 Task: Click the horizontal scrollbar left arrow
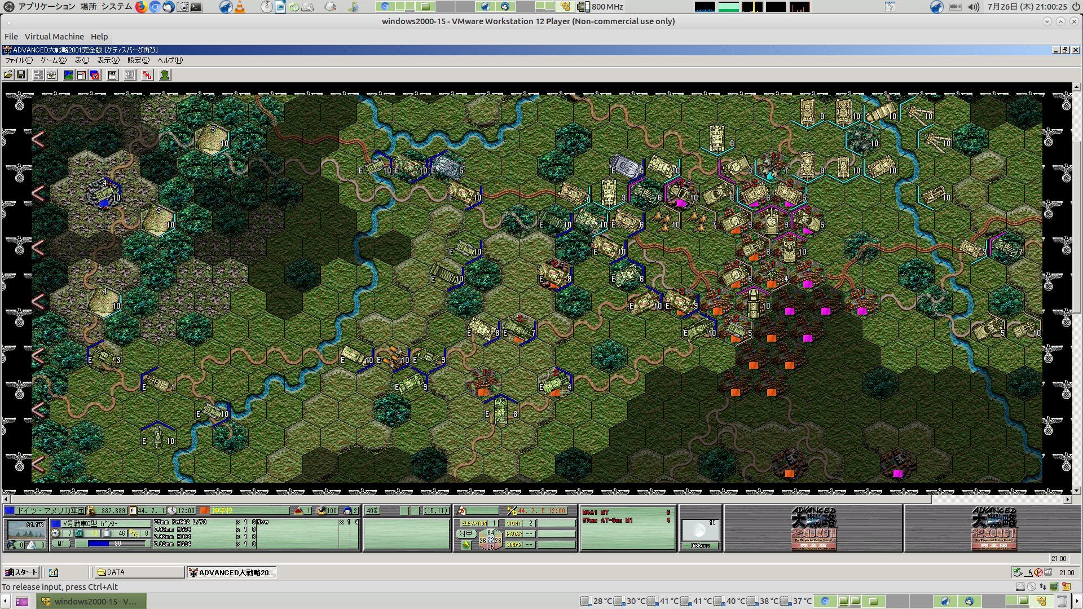click(6, 500)
